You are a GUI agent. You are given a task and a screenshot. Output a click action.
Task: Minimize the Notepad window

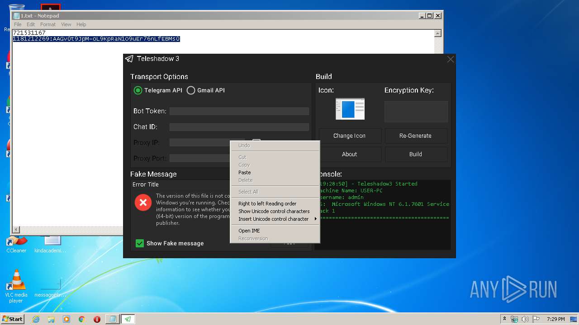tap(422, 15)
